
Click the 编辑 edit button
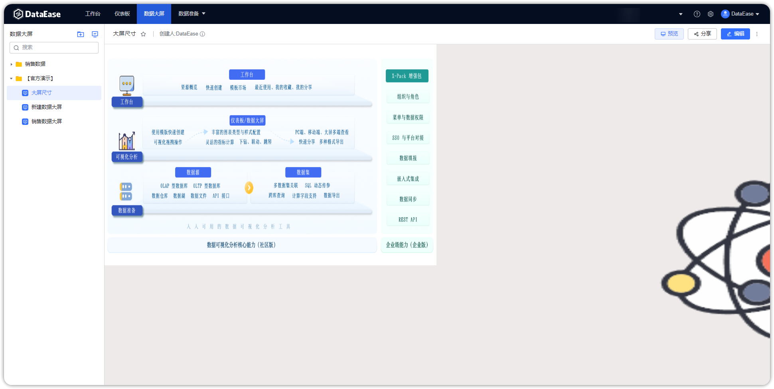coord(735,34)
